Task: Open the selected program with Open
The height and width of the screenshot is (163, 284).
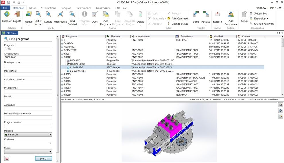Action: click(x=95, y=18)
